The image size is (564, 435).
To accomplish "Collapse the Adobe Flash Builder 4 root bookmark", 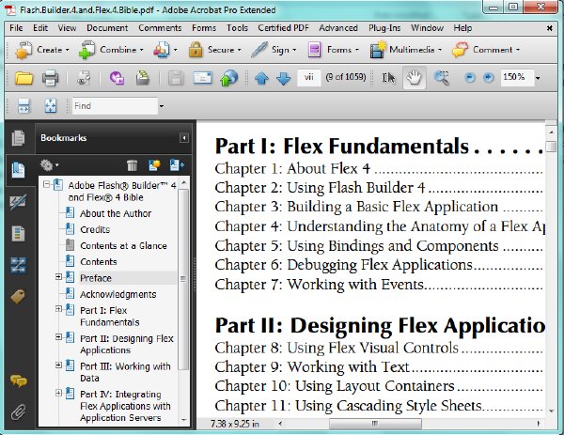I will click(46, 184).
